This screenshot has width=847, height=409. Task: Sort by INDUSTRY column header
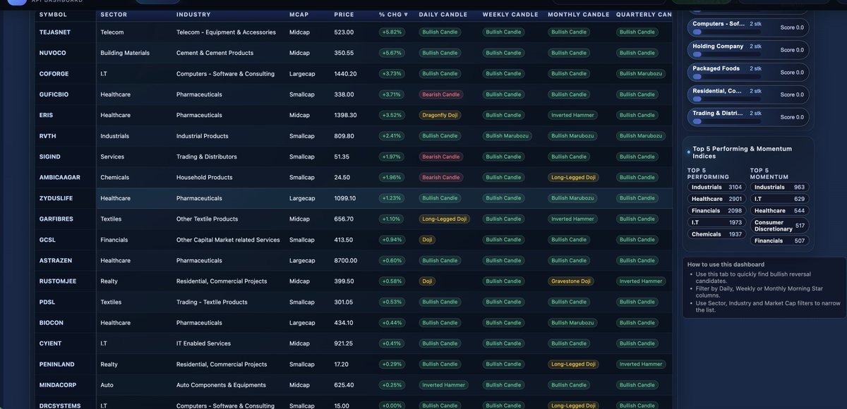[193, 14]
